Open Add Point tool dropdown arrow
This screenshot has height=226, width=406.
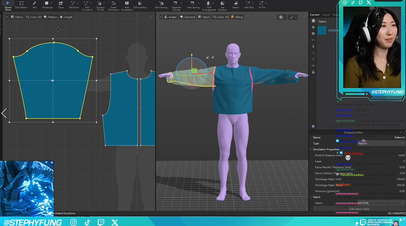coord(78,3)
